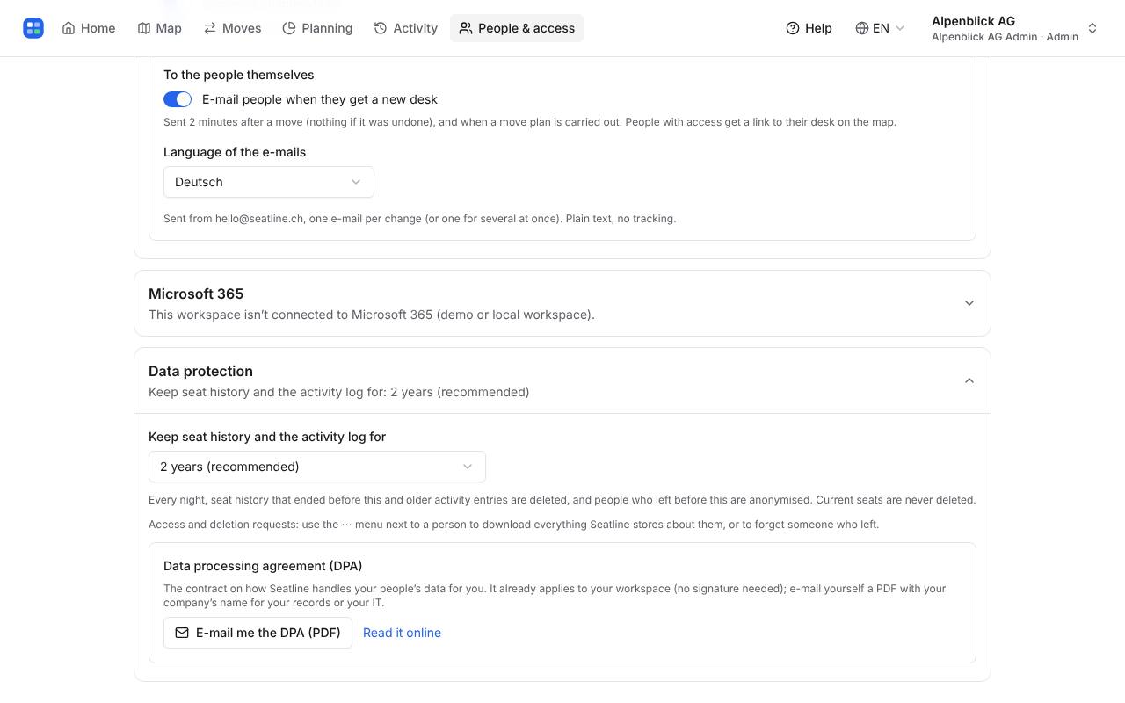The image size is (1125, 703).
Task: Open the Planning tab
Action: (x=317, y=28)
